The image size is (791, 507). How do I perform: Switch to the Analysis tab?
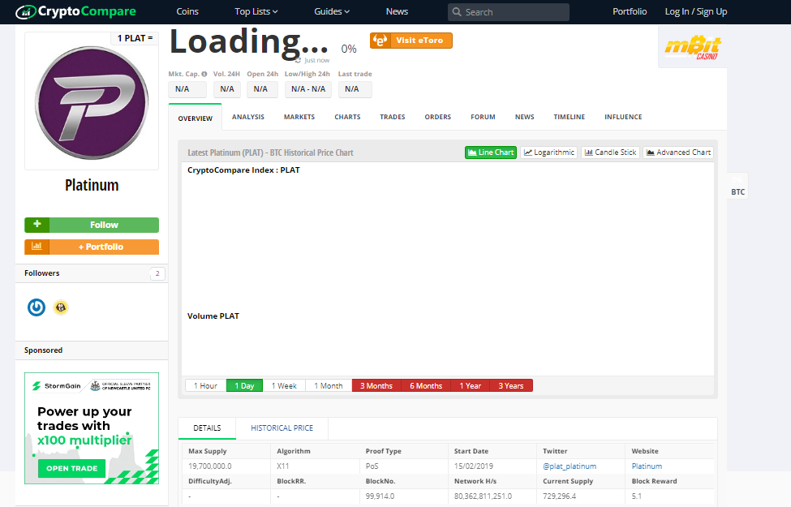248,117
